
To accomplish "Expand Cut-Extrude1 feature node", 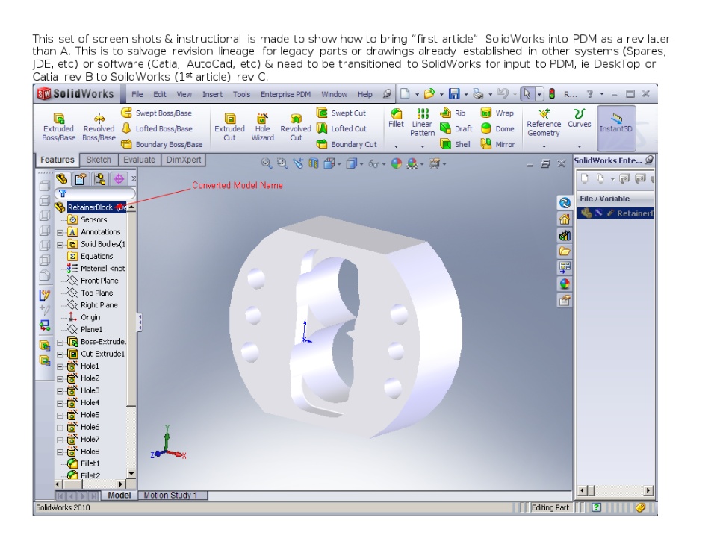I will tap(60, 354).
